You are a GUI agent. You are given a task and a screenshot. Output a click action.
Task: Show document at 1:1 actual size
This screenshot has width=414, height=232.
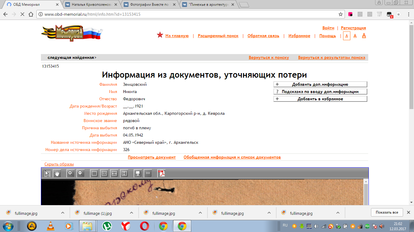tap(104, 173)
